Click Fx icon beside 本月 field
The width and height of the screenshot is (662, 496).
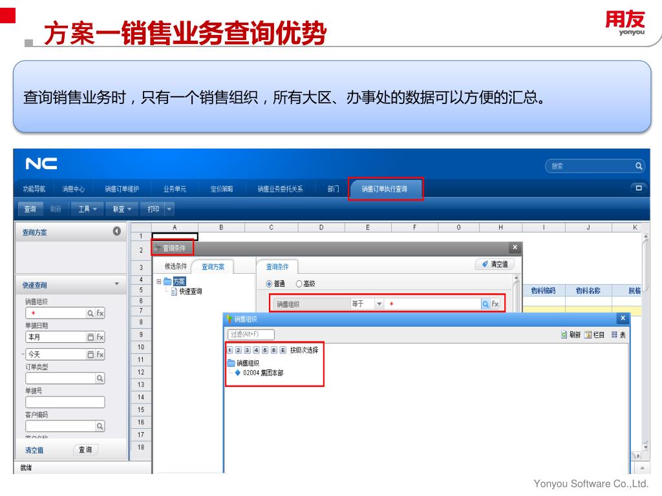click(100, 337)
